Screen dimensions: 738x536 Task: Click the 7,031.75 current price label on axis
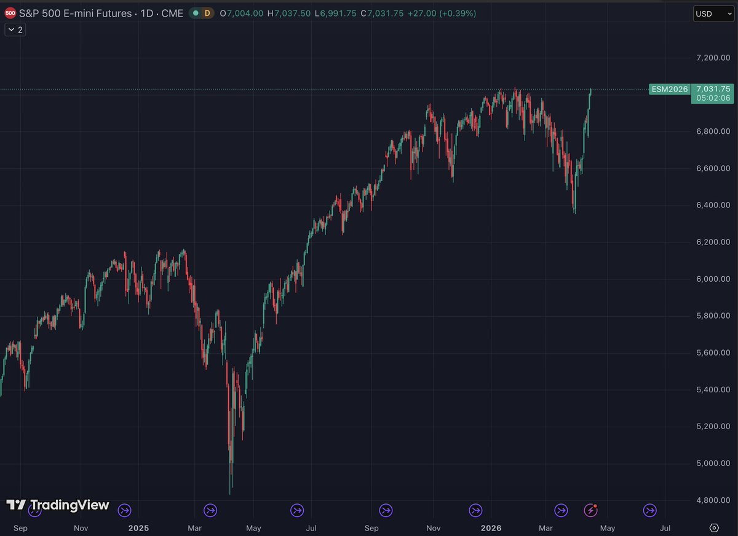tap(713, 89)
